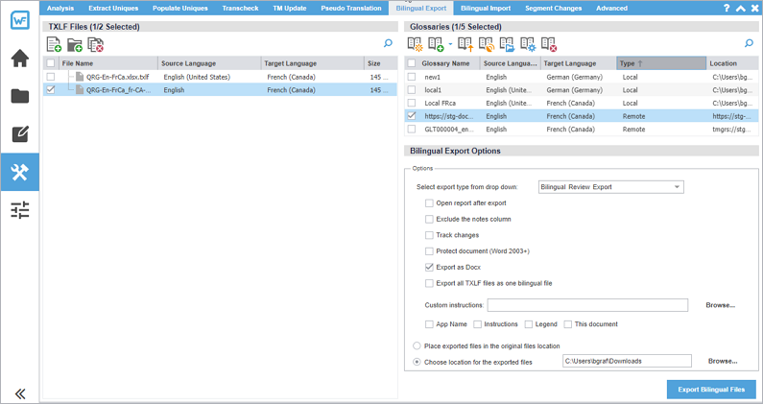Enable the Track changes checkbox
This screenshot has width=763, height=404.
429,235
